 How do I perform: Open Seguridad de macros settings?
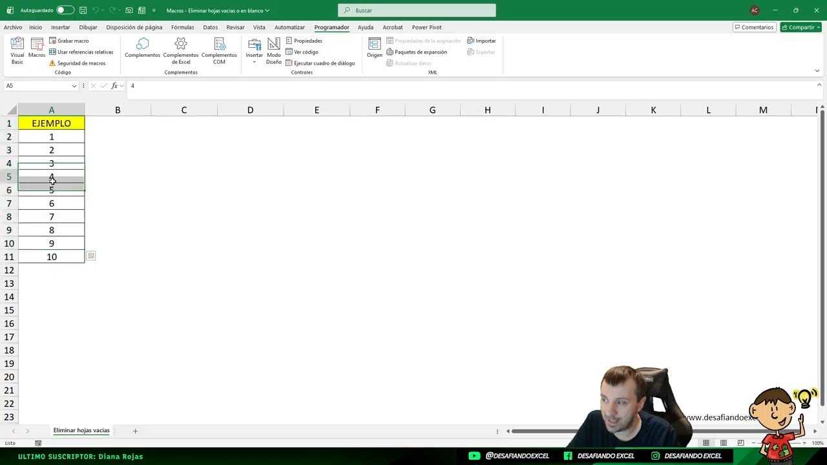click(77, 63)
